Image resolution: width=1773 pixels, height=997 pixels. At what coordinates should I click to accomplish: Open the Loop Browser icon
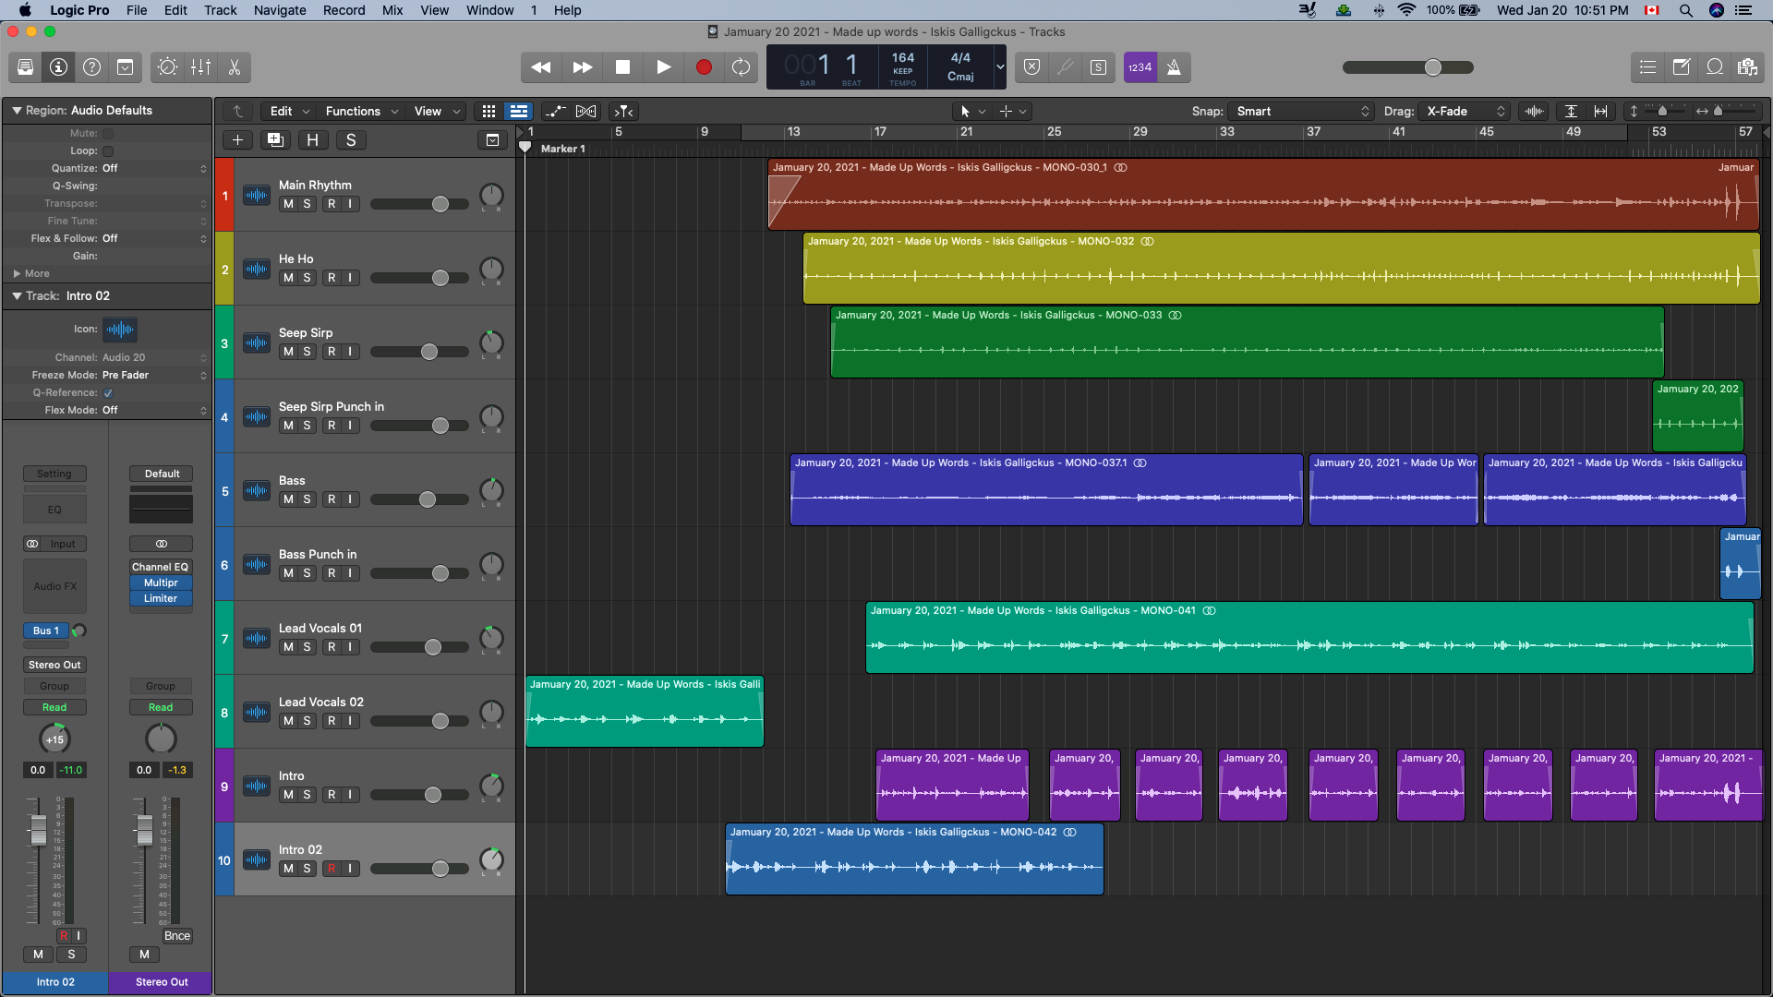(1714, 67)
